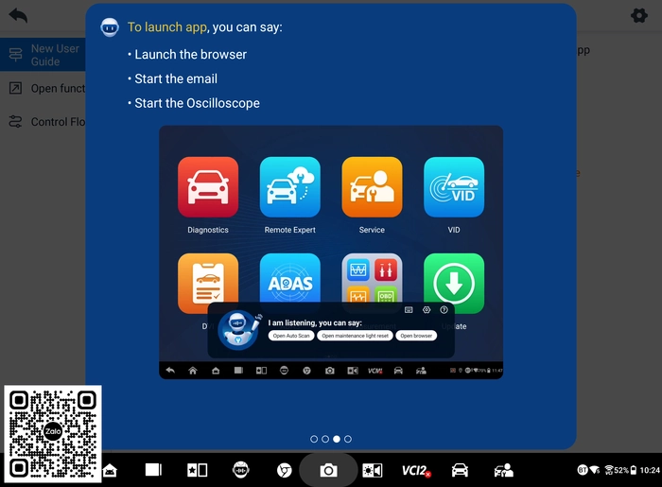Screen dimensions: 662x487
Task: Open the favorites split-screen star icon
Action: pyautogui.click(x=197, y=470)
